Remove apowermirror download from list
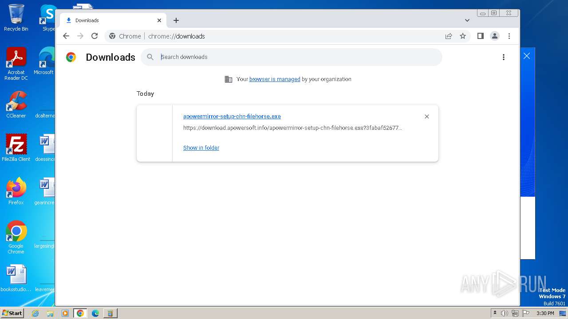This screenshot has width=568, height=319. [427, 117]
